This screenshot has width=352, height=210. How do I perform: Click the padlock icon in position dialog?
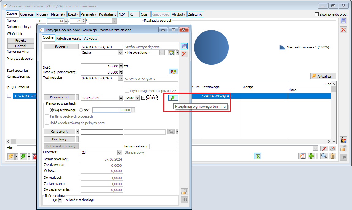(x=184, y=192)
